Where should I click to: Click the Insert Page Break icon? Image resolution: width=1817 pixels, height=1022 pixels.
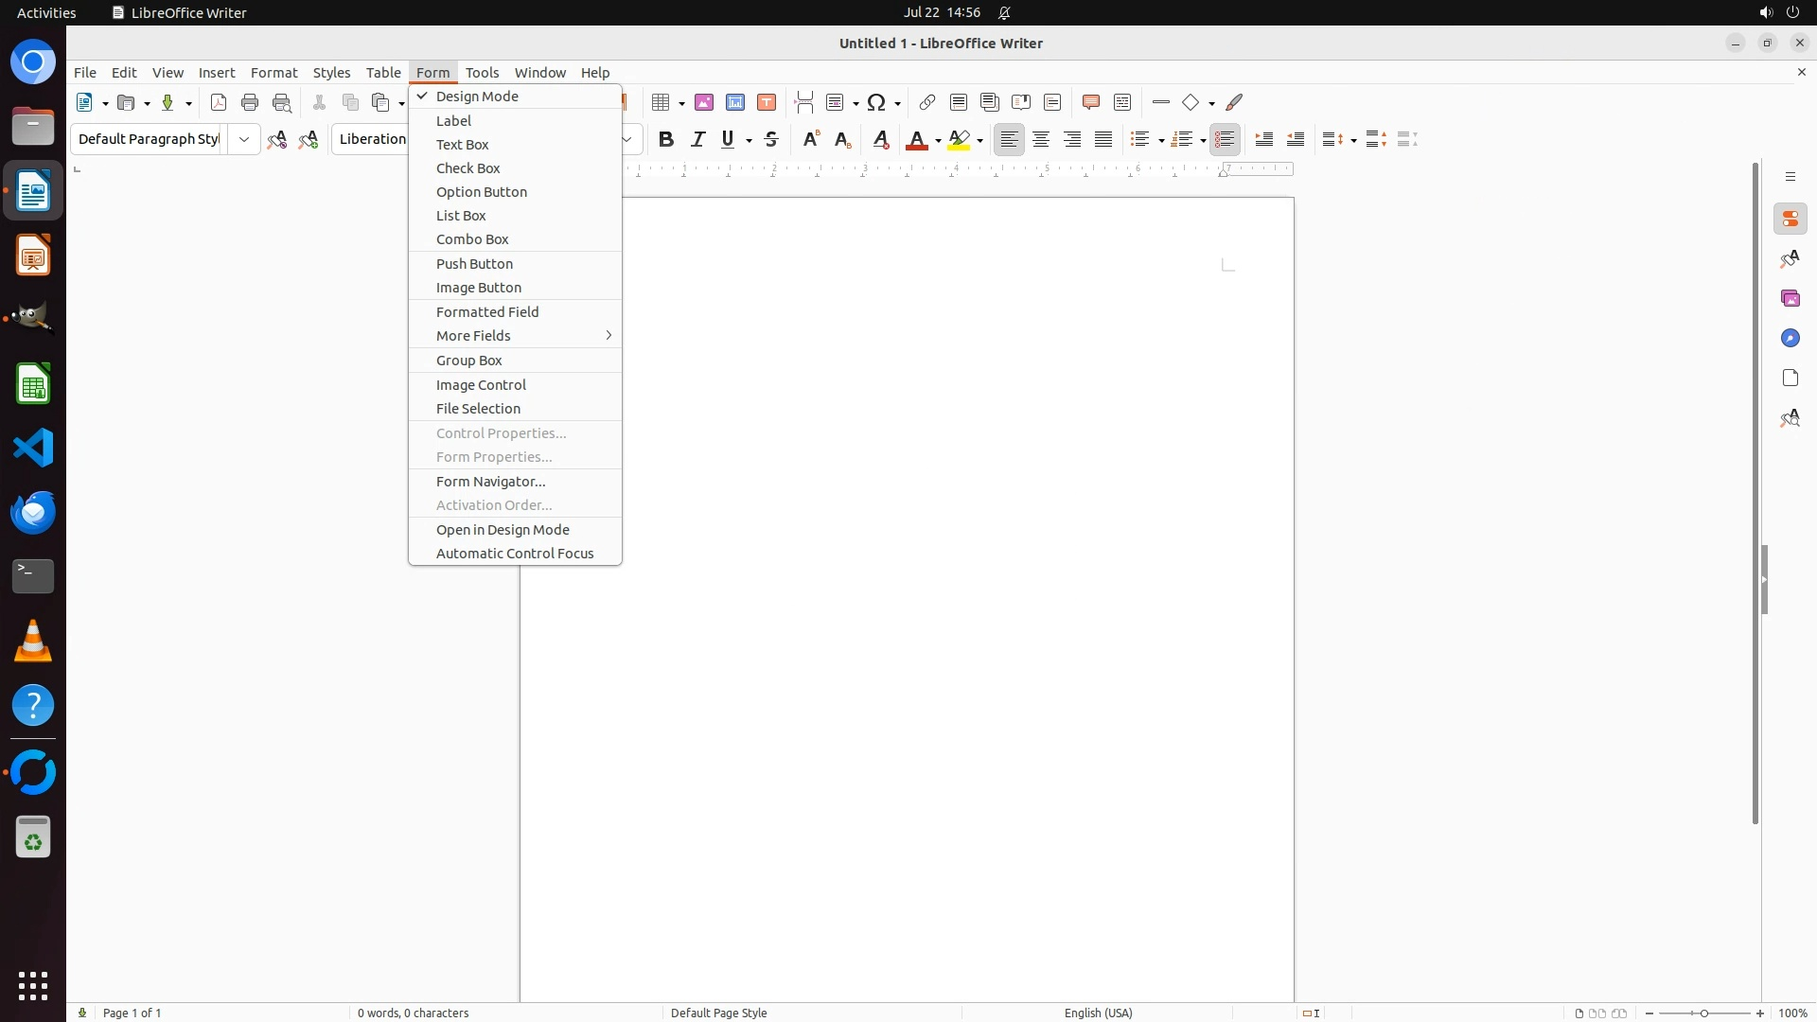click(x=804, y=102)
